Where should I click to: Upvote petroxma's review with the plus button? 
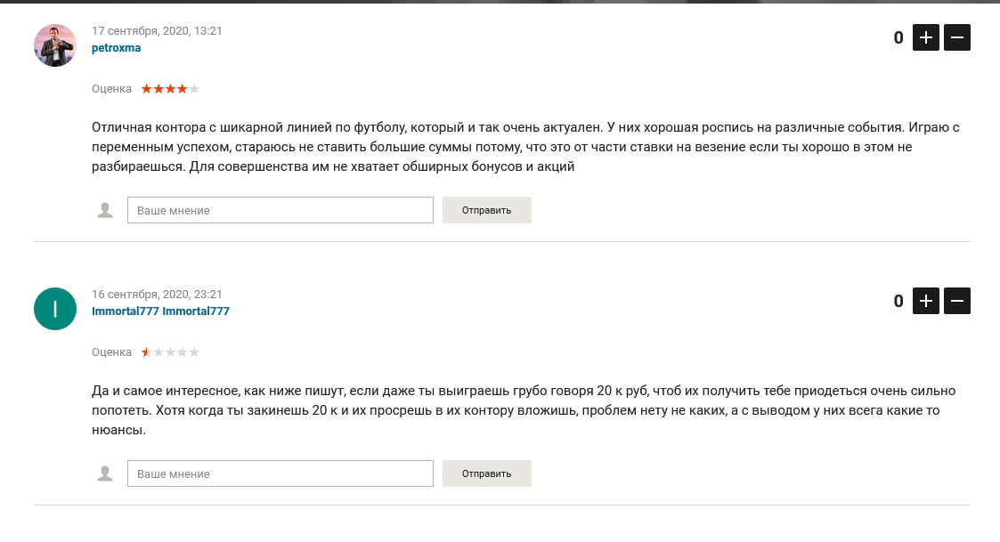(x=925, y=37)
